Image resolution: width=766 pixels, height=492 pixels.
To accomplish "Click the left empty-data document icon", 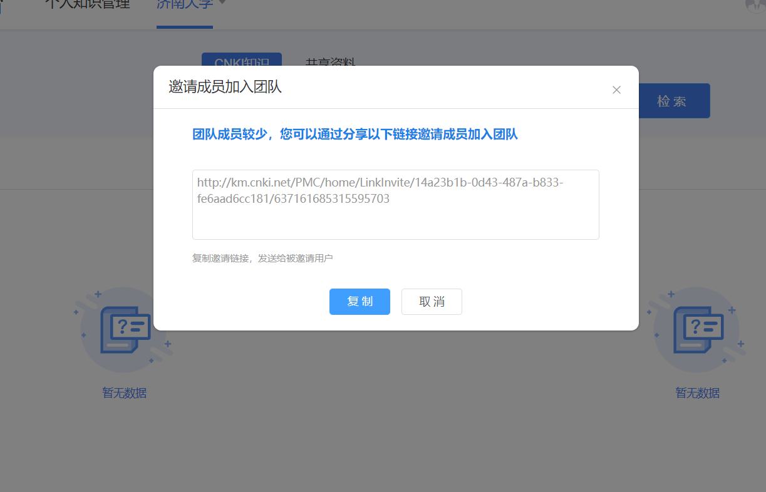I will coord(125,329).
